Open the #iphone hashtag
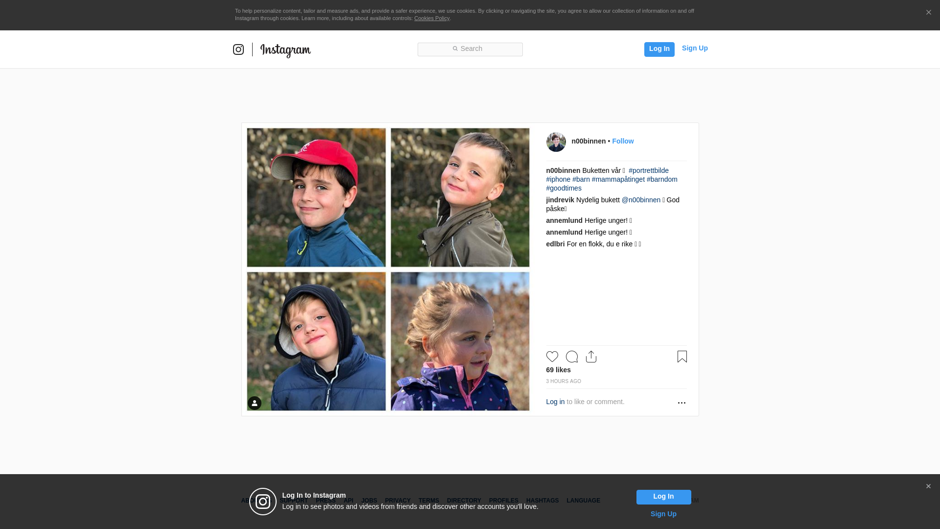 tap(558, 179)
